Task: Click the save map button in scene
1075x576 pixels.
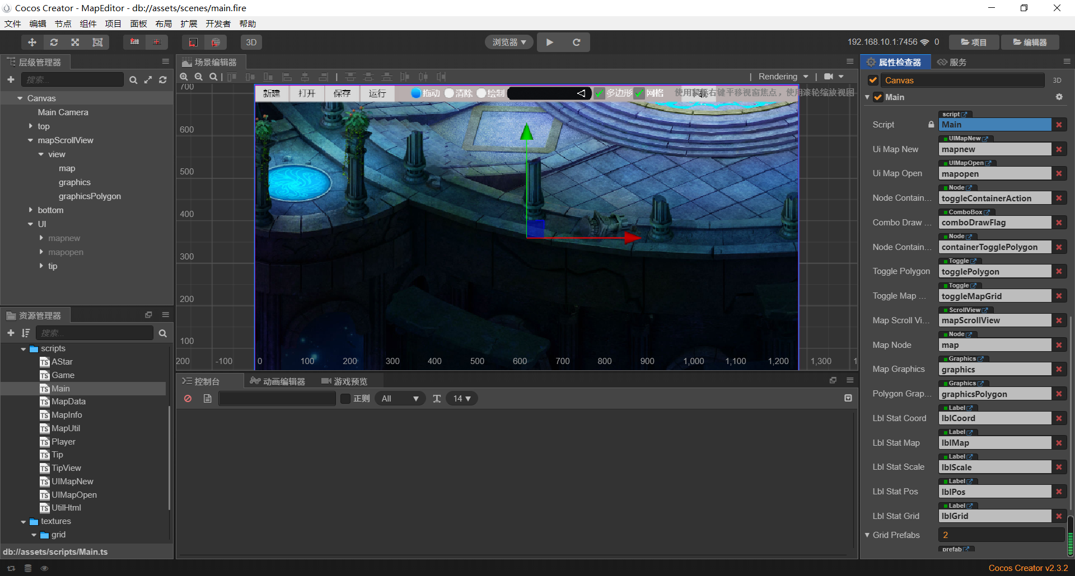Action: pos(342,93)
